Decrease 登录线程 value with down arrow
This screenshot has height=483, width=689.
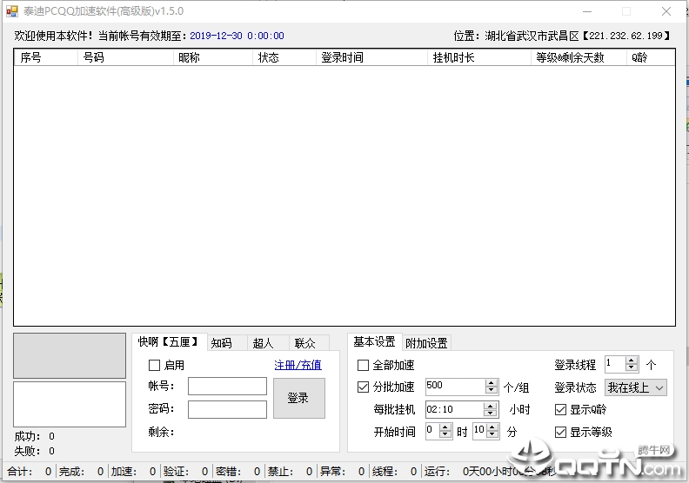pos(632,368)
